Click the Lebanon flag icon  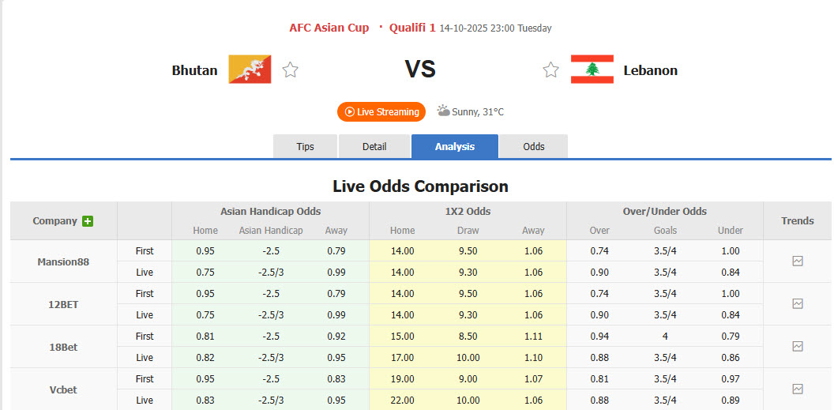pyautogui.click(x=592, y=70)
